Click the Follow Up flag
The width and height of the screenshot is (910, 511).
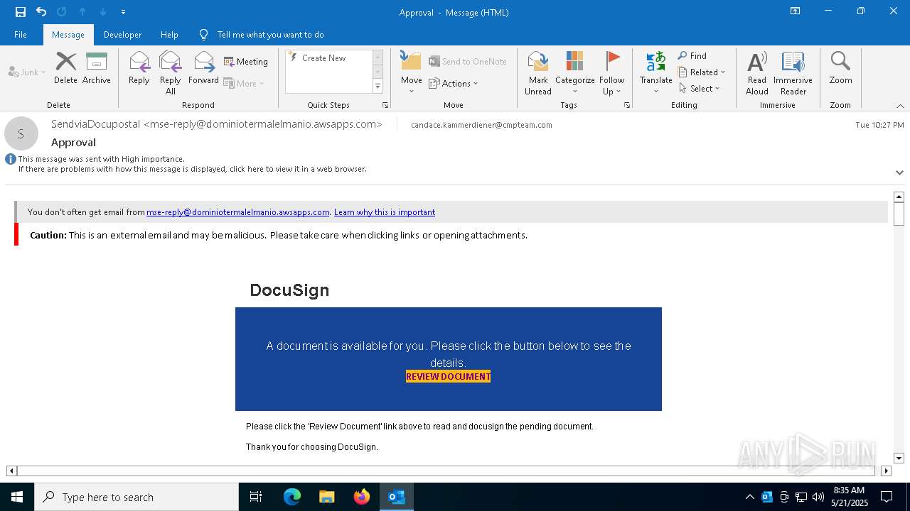pos(611,72)
